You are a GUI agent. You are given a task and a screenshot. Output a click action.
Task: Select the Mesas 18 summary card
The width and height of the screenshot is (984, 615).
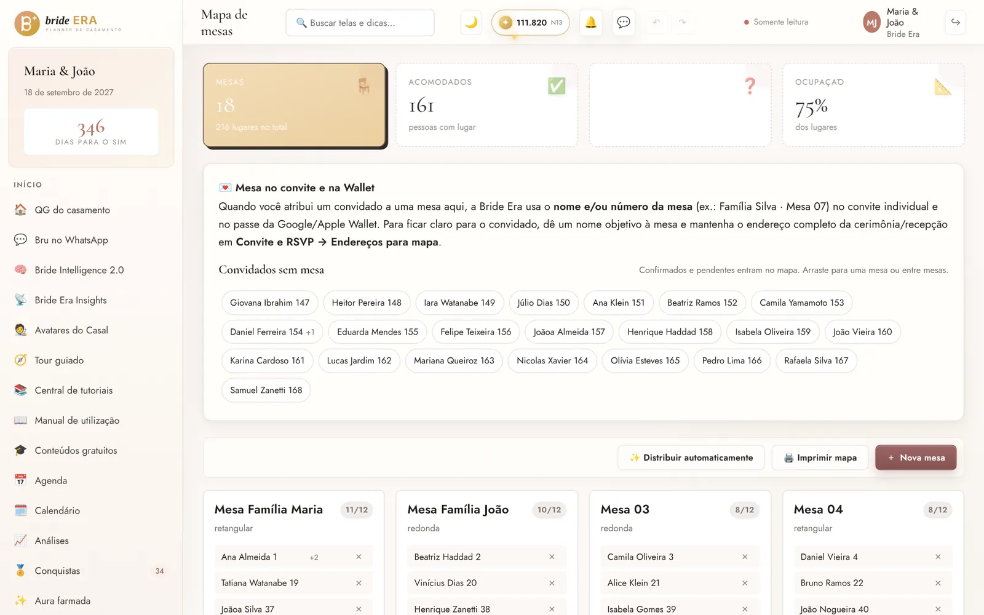pos(295,105)
